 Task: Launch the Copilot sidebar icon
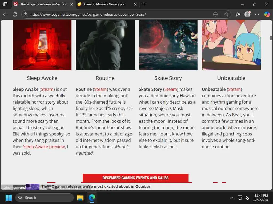267,14
